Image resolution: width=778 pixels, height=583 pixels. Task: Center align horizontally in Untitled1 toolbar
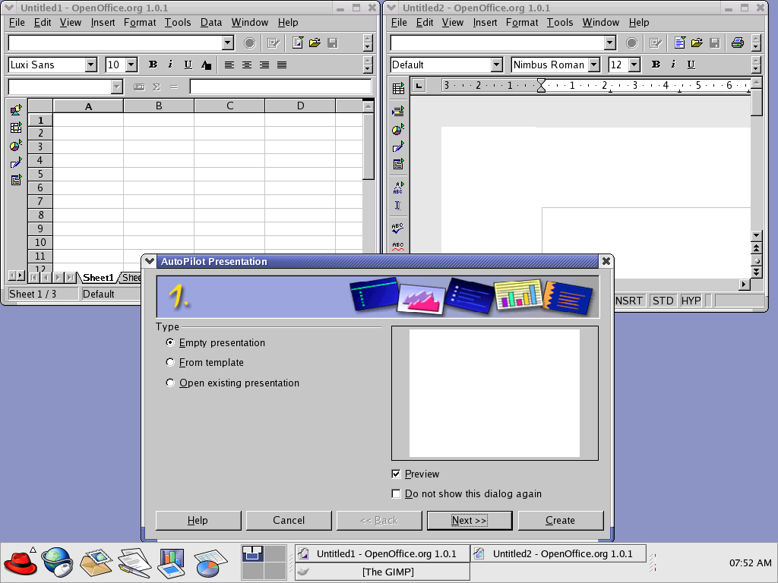(x=247, y=65)
